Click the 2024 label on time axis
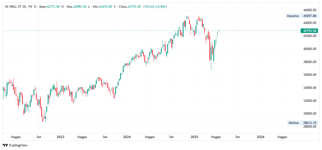 click(127, 137)
